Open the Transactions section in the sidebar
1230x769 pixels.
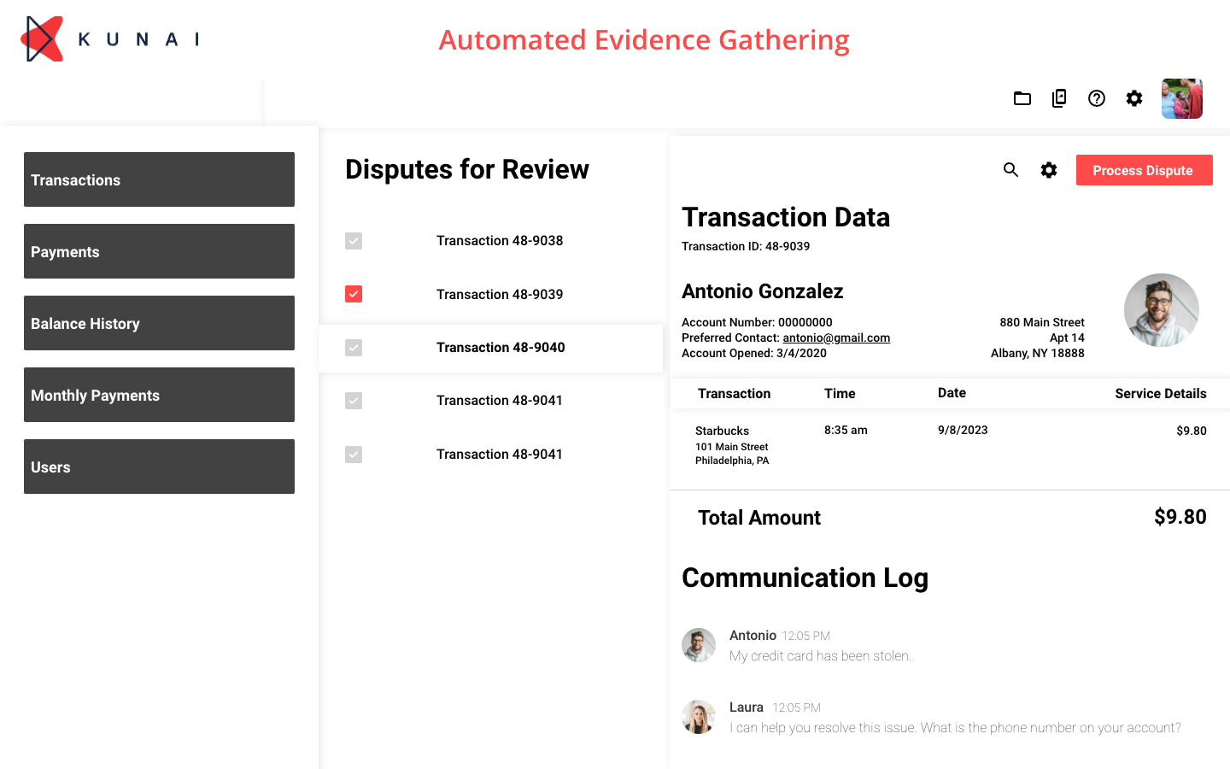point(159,179)
